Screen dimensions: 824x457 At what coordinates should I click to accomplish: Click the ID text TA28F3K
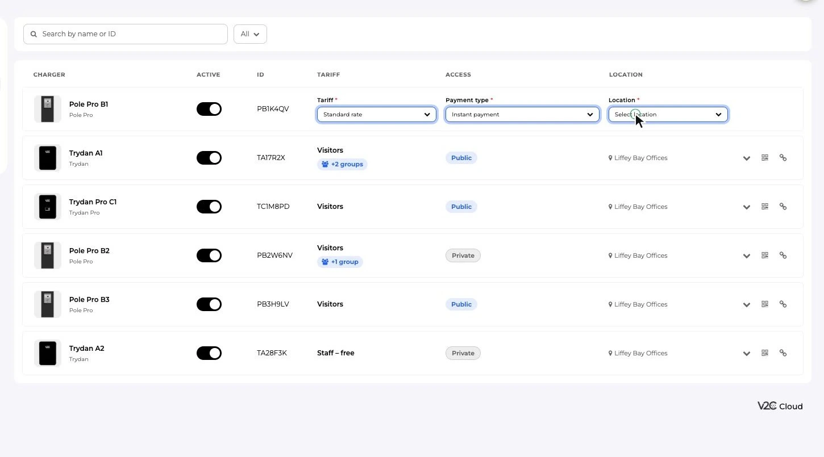click(272, 353)
